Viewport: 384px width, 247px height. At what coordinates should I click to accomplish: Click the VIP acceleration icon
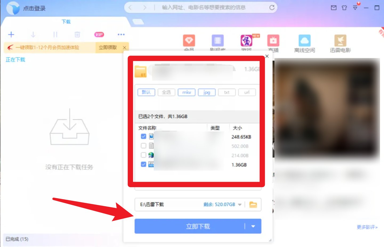(99, 34)
